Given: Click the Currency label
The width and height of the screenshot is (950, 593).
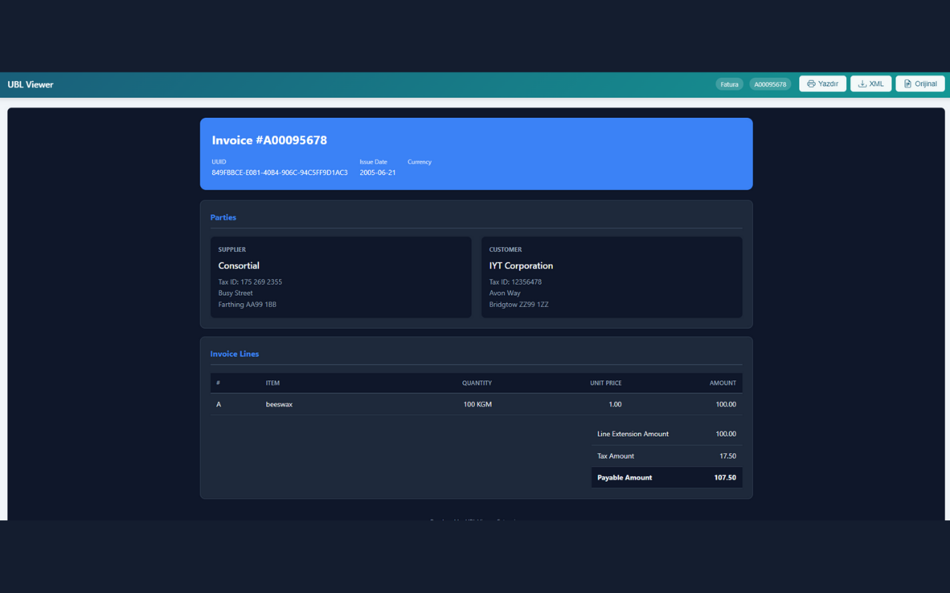Looking at the screenshot, I should click(x=419, y=162).
